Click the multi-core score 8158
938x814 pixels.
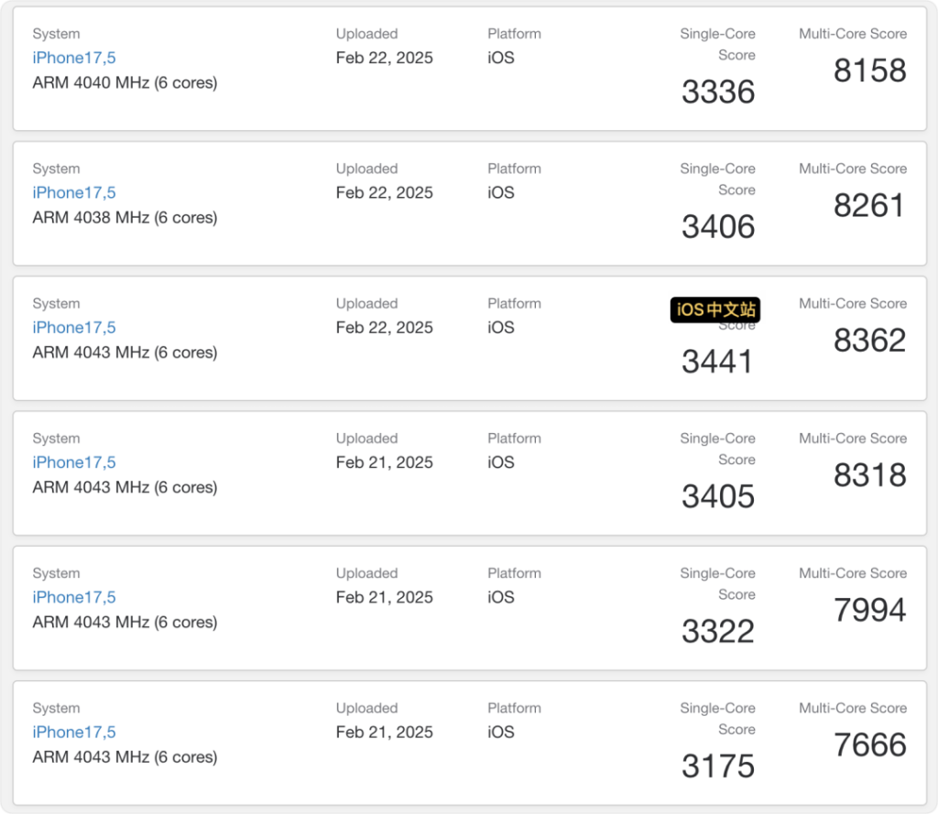(869, 71)
